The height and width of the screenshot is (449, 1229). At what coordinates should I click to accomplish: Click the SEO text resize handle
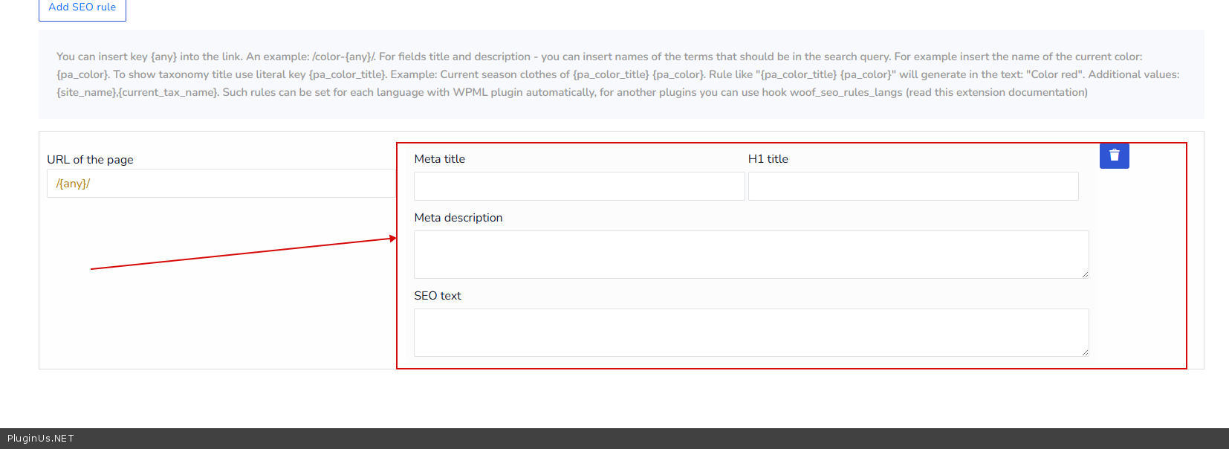(x=1085, y=352)
